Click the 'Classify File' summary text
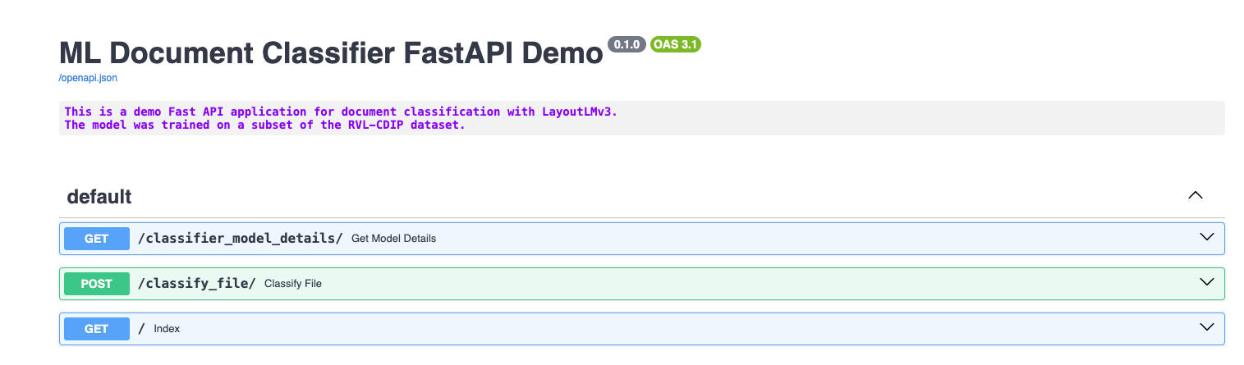The width and height of the screenshot is (1244, 365). click(x=293, y=284)
